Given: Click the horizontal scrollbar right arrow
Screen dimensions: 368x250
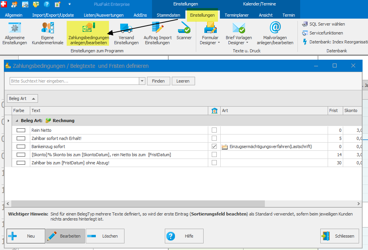Looking at the screenshot, I should pos(358,203).
